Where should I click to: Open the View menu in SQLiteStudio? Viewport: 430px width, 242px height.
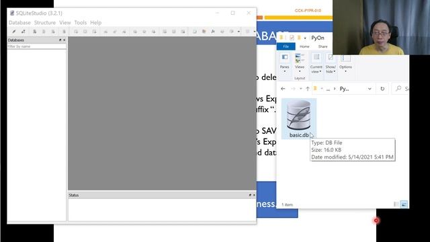pos(65,22)
